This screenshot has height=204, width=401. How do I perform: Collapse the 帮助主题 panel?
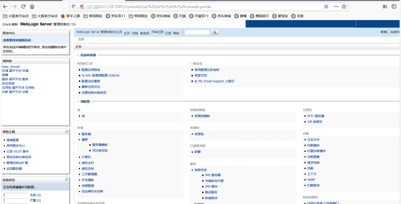pyautogui.click(x=67, y=131)
